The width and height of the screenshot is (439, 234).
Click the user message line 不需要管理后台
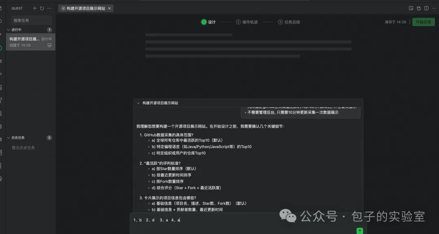tap(291, 112)
